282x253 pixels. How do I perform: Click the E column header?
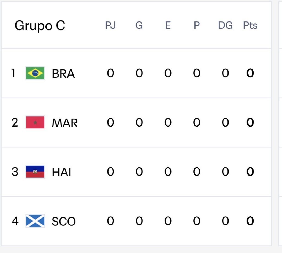click(168, 26)
